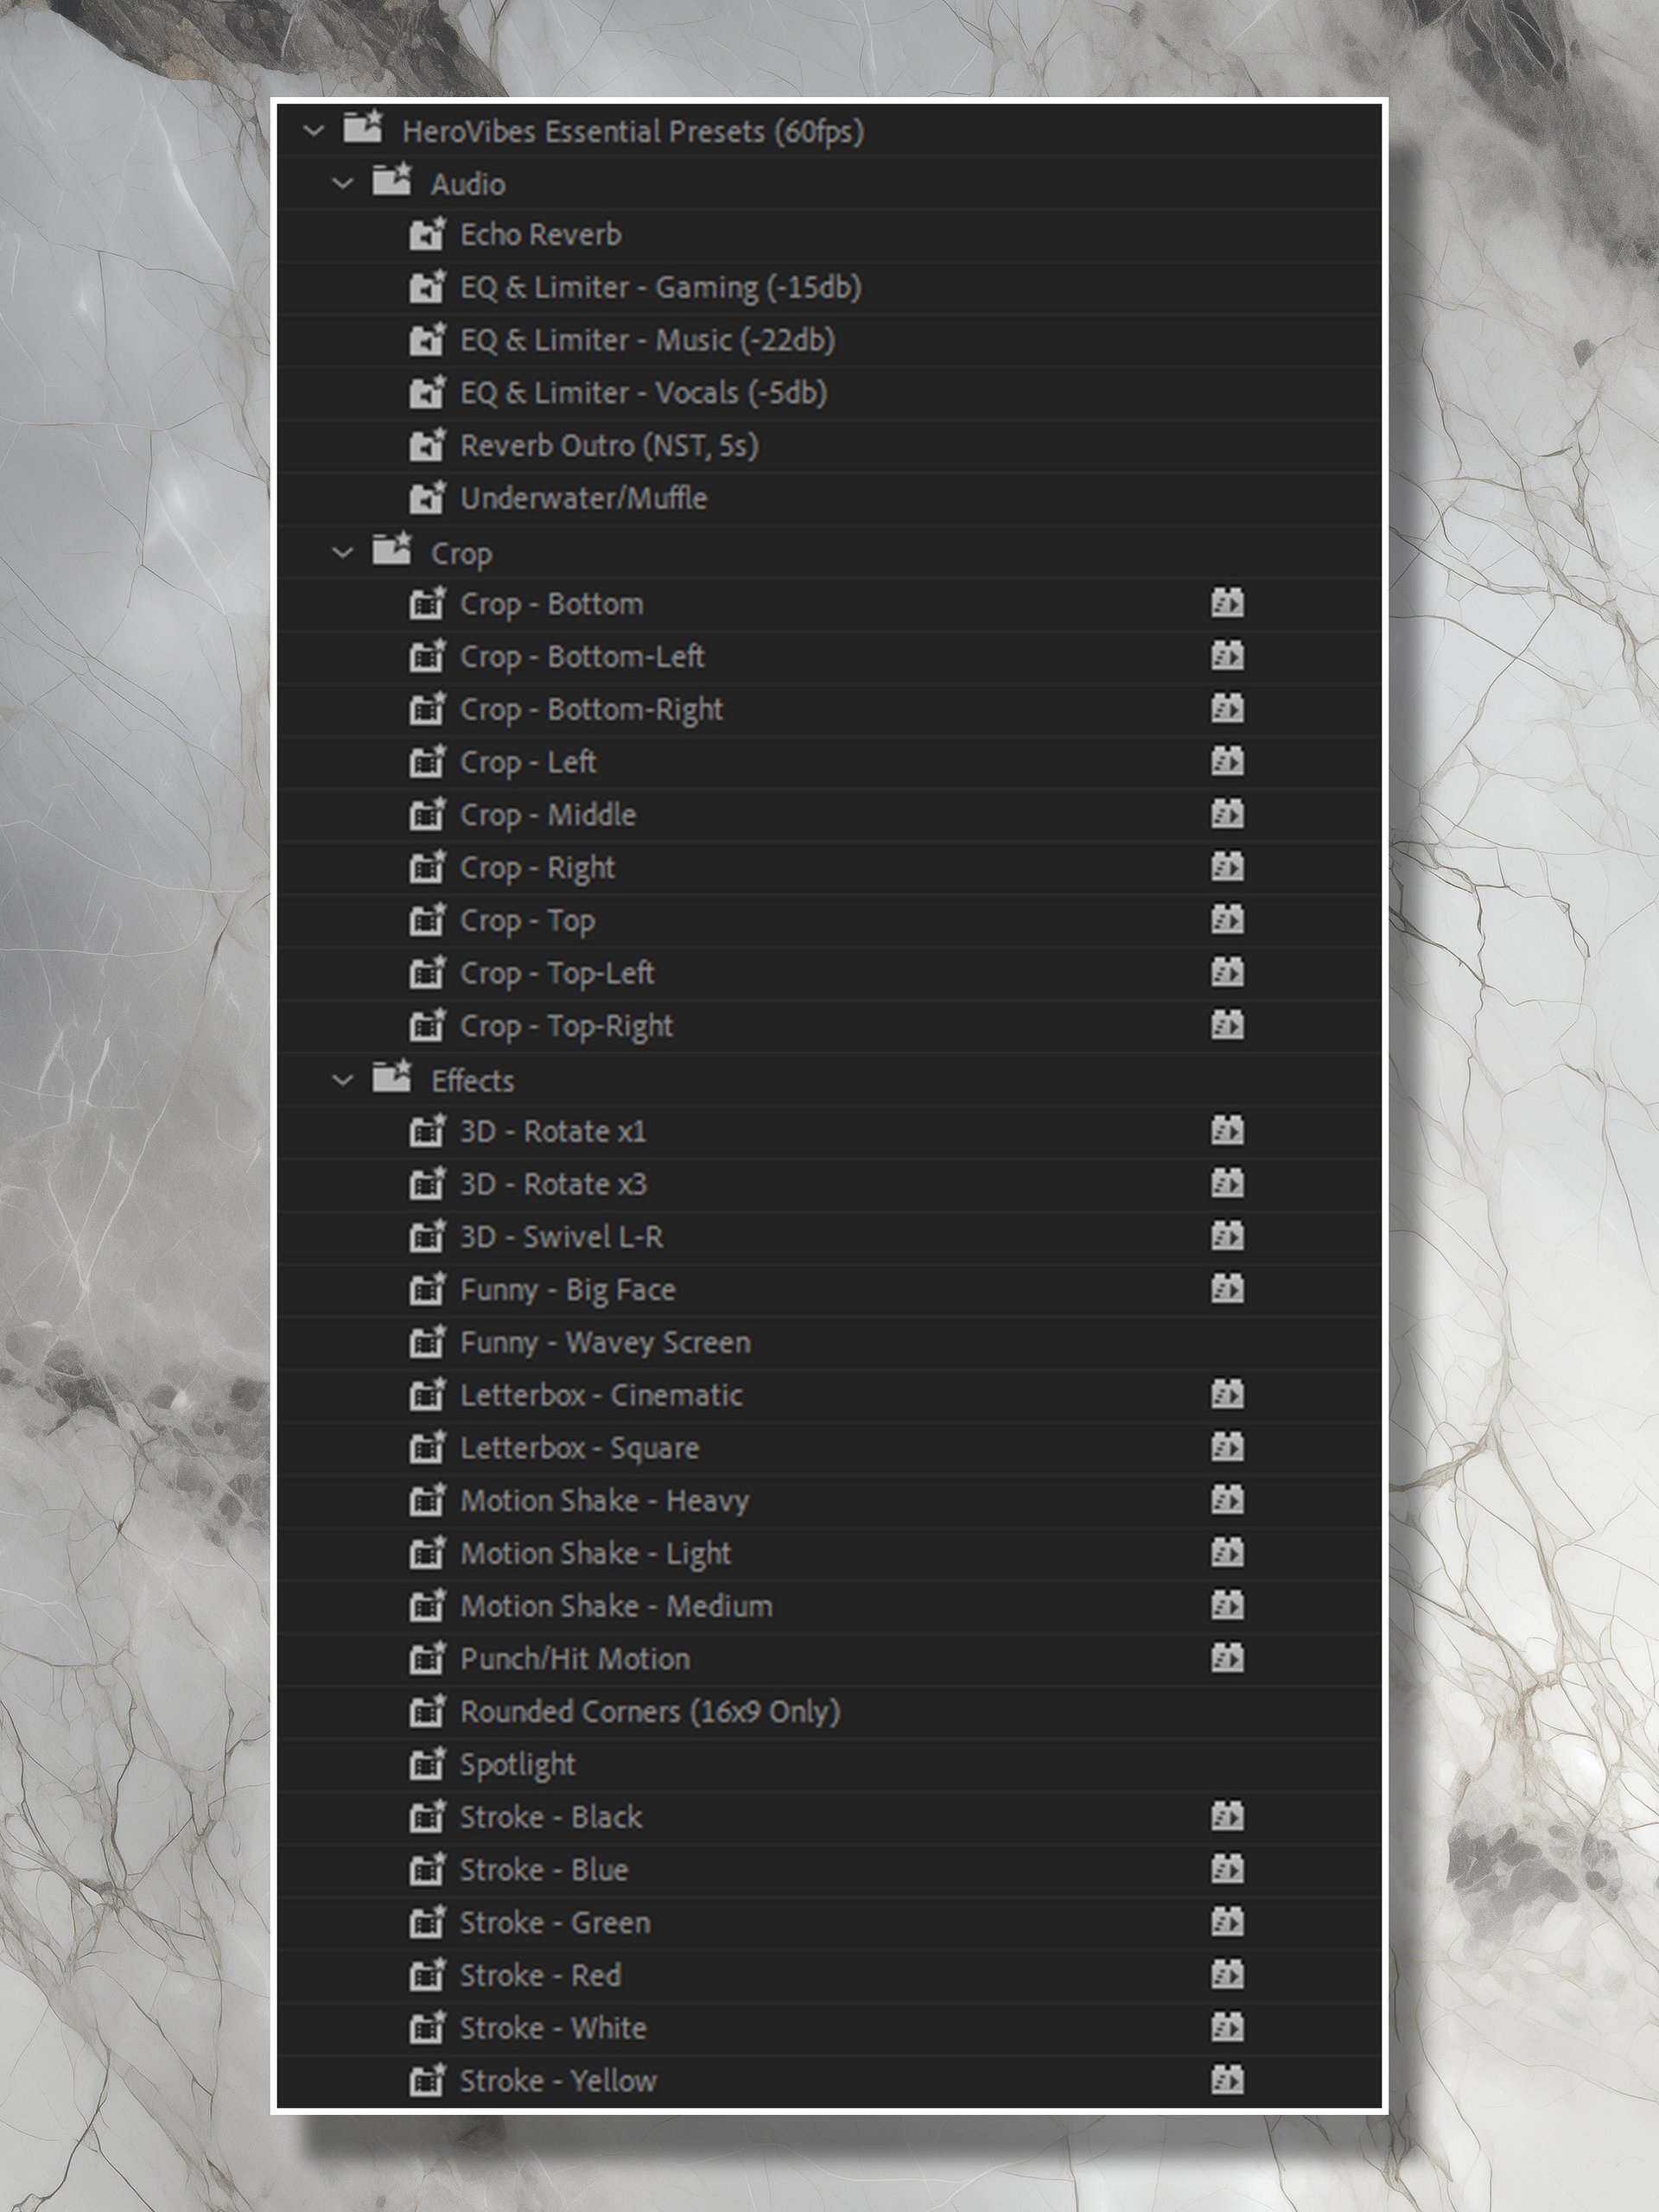Click accelerated effect badge for 3D - Rotate x1
This screenshot has width=1659, height=2212.
coord(1227,1131)
